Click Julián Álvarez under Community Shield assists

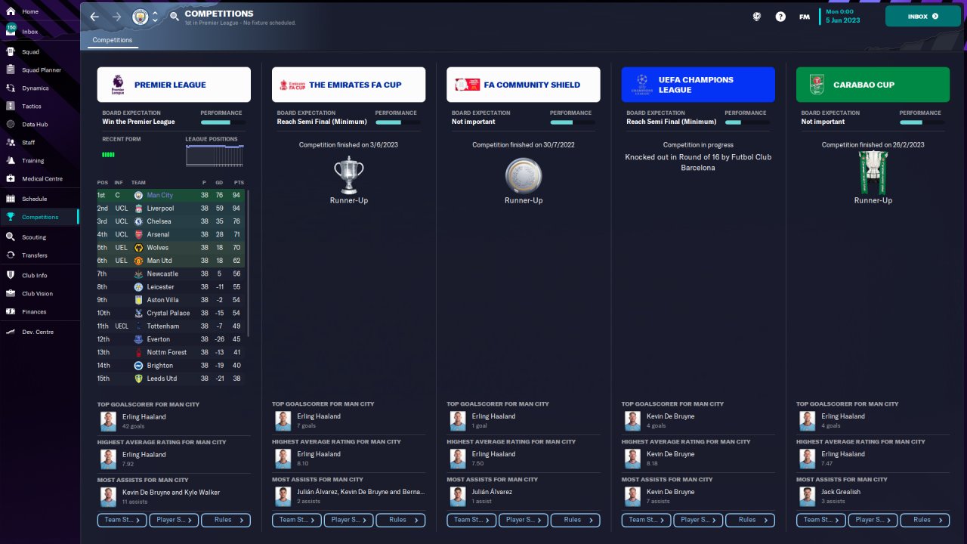(x=492, y=492)
